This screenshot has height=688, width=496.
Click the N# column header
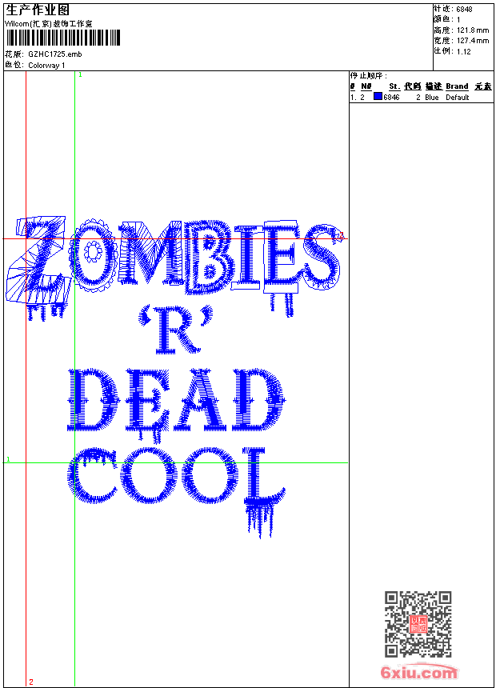coord(366,86)
